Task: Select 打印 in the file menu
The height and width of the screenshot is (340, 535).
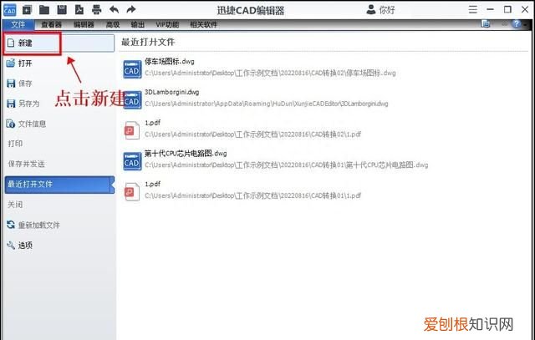Action: coord(59,144)
